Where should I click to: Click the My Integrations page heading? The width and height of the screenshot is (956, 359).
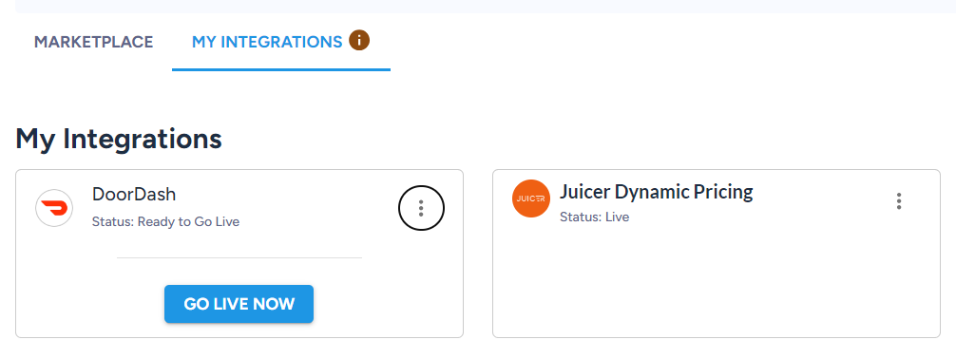(x=119, y=139)
